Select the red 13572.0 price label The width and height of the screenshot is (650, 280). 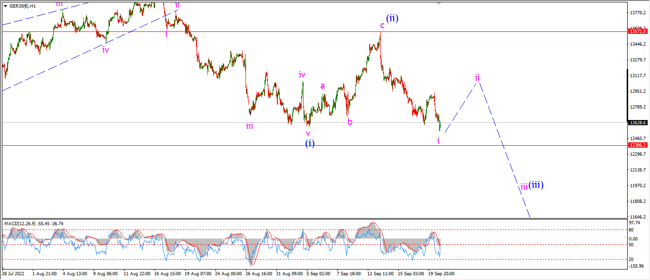click(x=637, y=31)
